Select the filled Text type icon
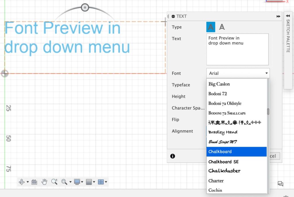Image resolution: width=294 pixels, height=197 pixels. 211,27
